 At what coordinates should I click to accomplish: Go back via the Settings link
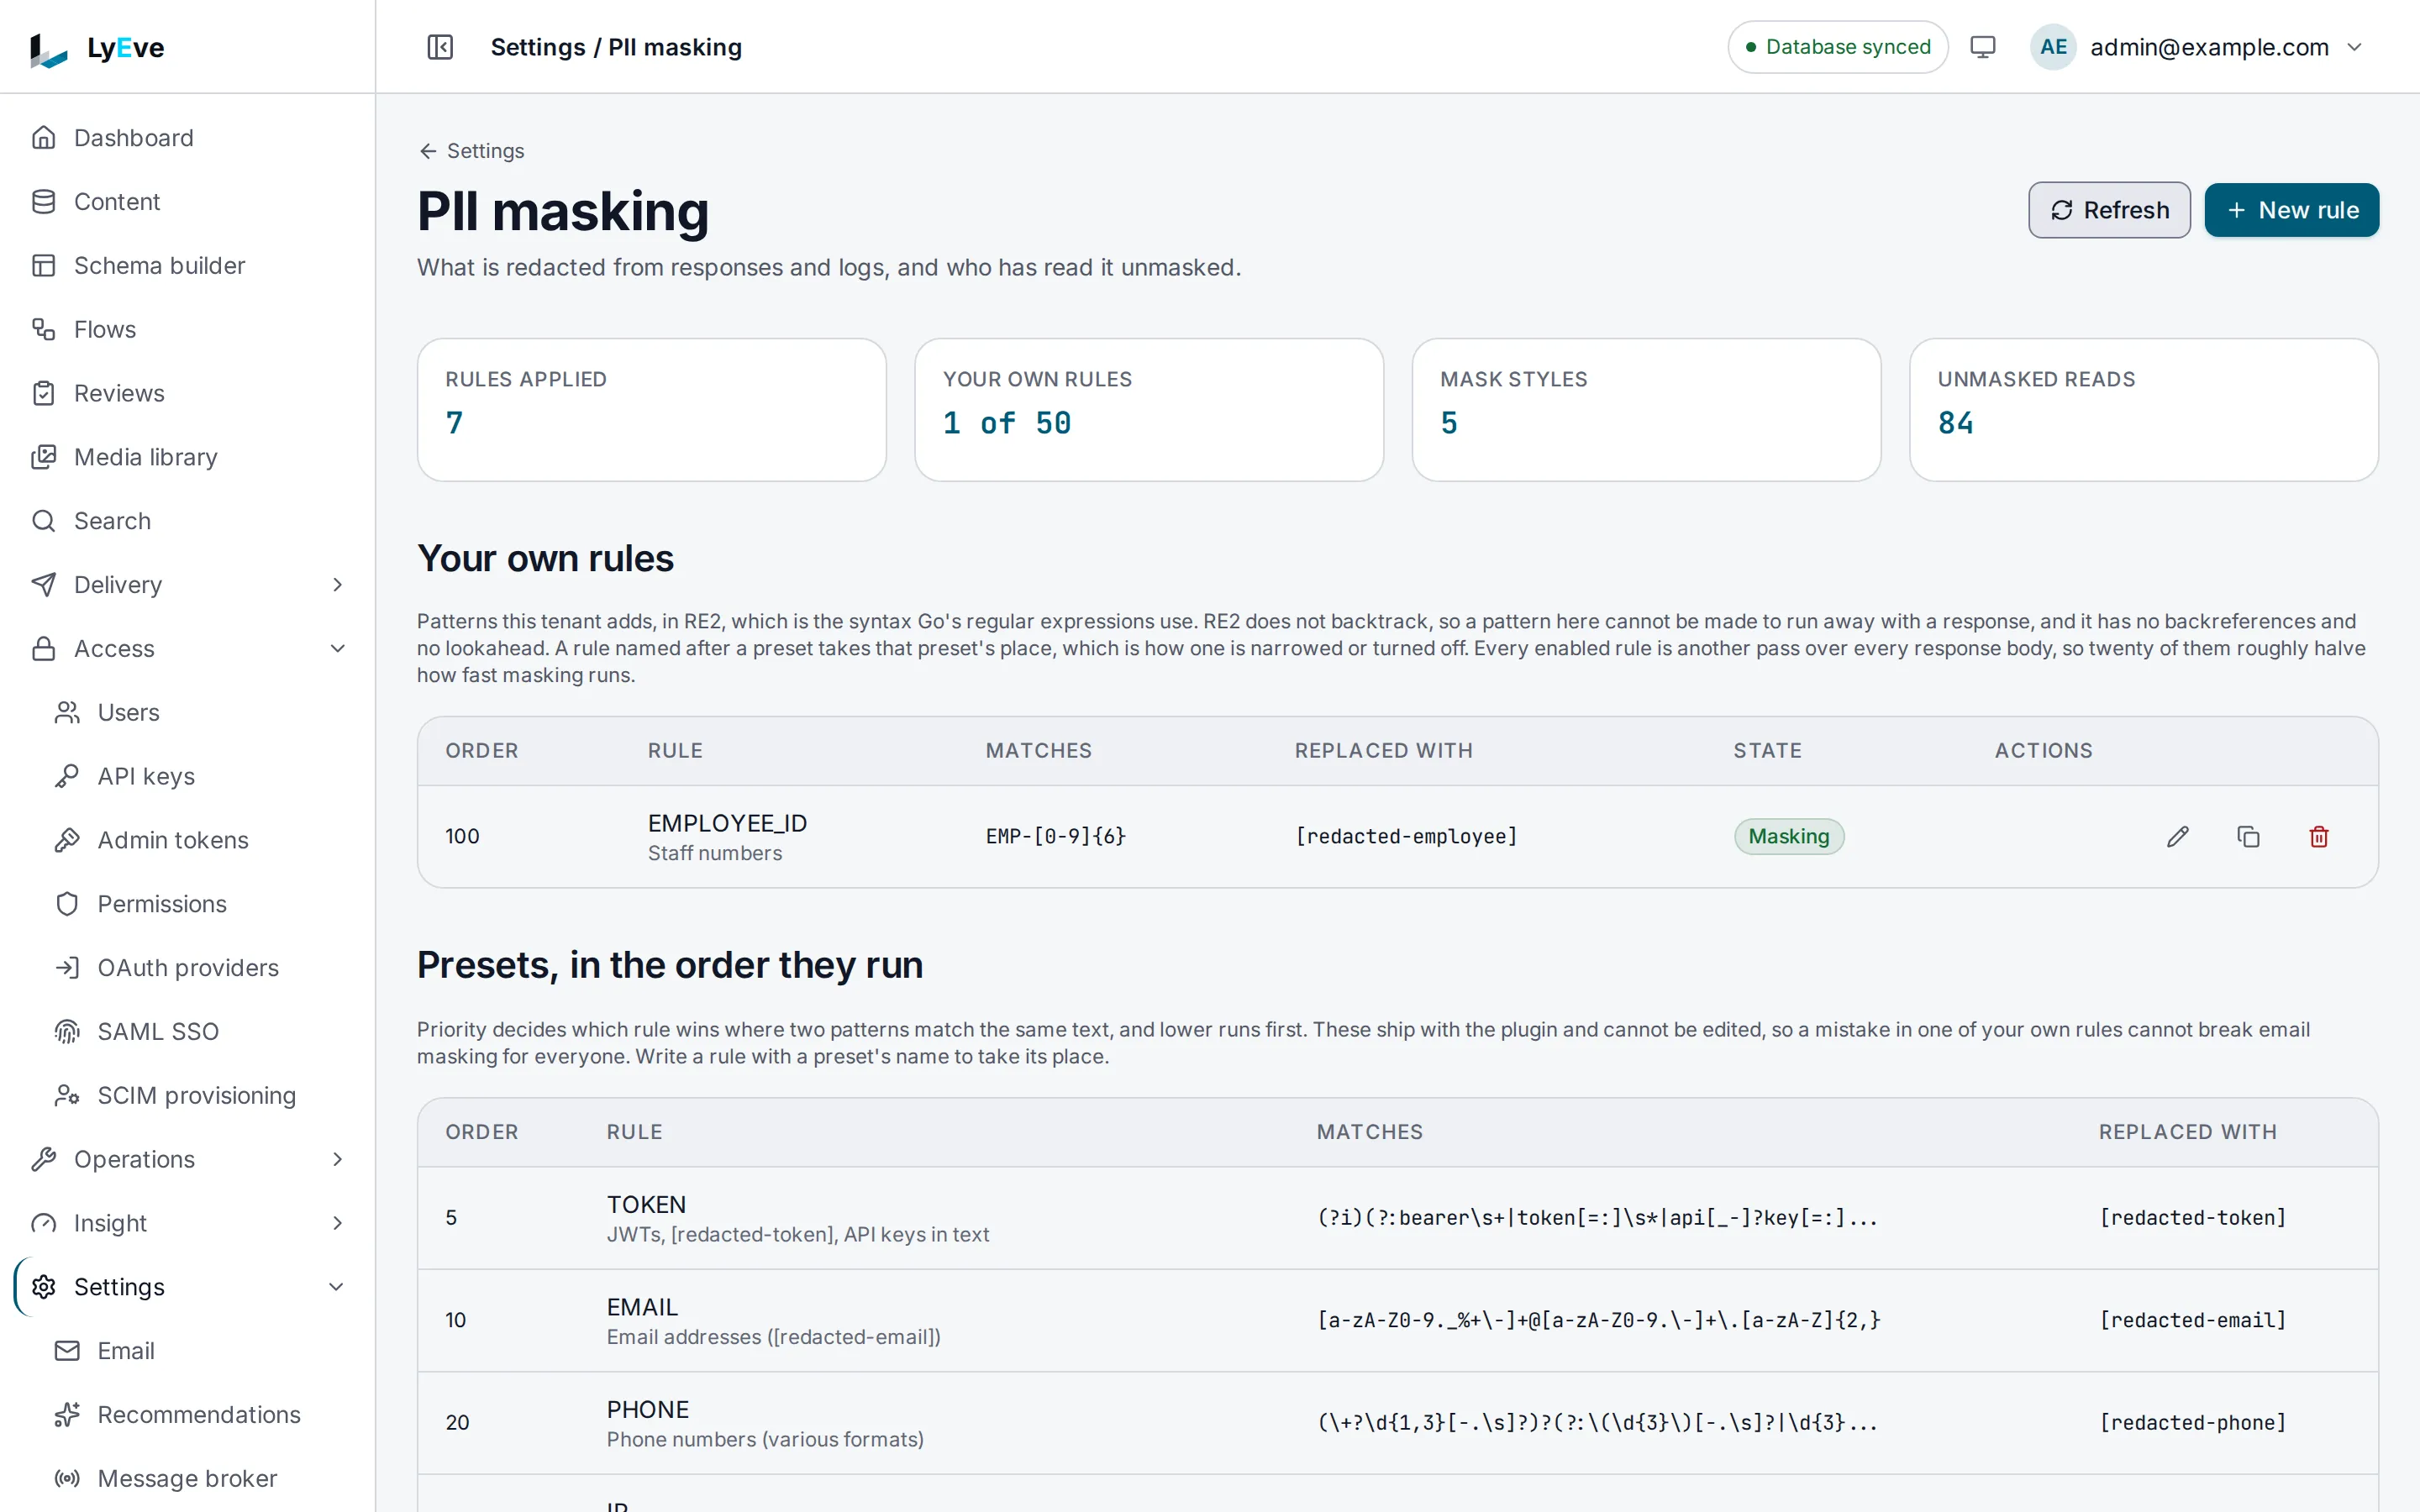pyautogui.click(x=471, y=151)
